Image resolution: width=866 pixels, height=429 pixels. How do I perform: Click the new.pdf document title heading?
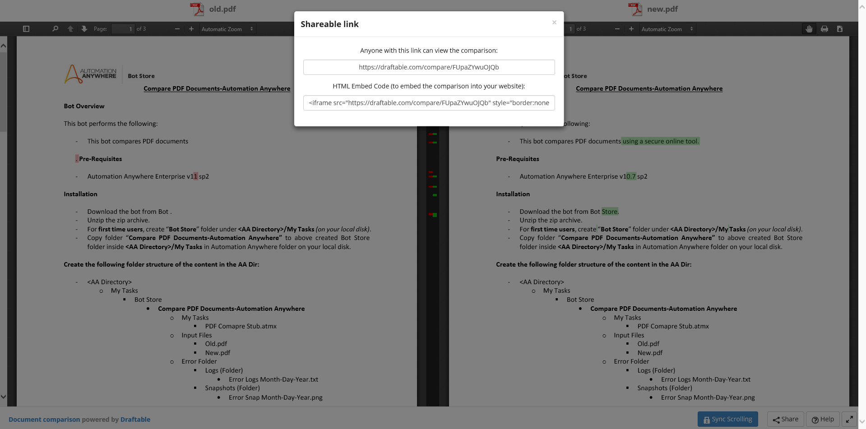pyautogui.click(x=649, y=89)
